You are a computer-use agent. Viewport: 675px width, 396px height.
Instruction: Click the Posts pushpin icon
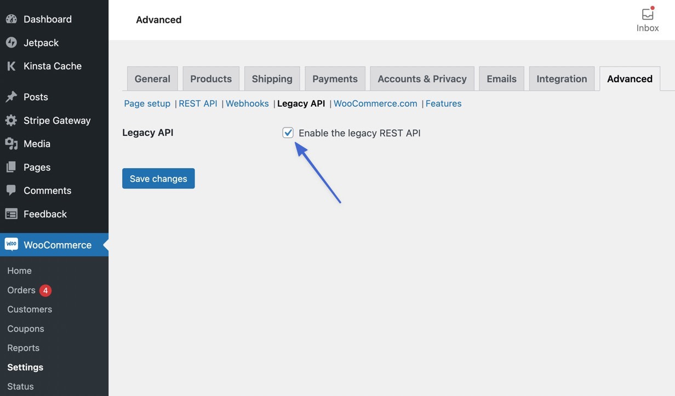pos(11,97)
